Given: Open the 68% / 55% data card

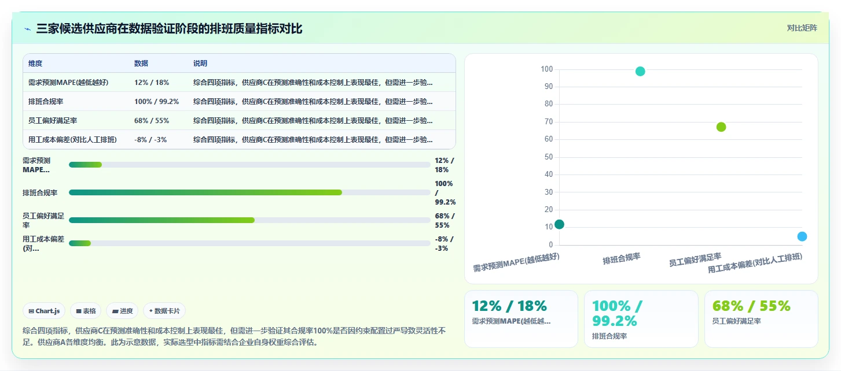Looking at the screenshot, I should click(x=761, y=319).
